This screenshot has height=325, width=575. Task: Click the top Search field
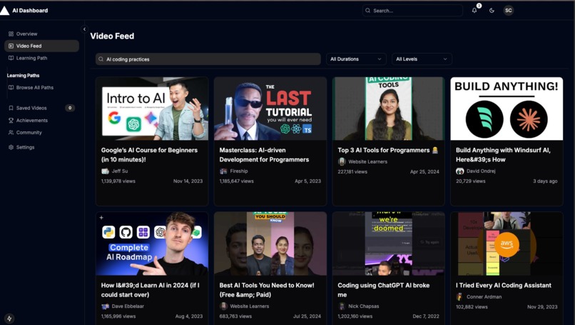412,11
